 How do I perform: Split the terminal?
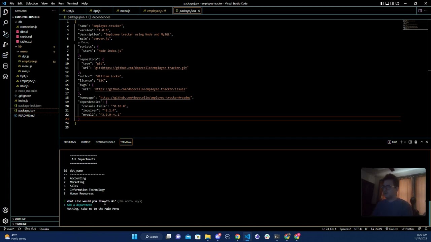coord(410,142)
